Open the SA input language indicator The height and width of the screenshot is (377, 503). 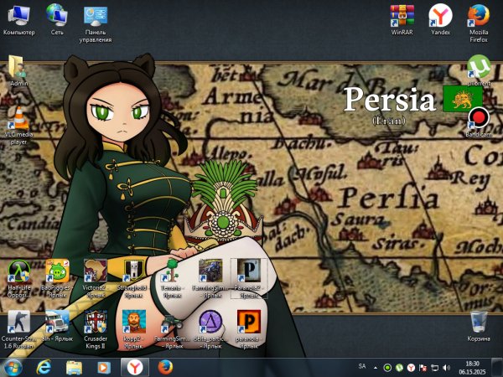coord(362,367)
